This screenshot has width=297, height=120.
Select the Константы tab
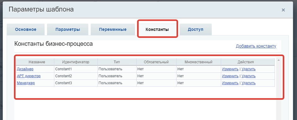[157, 30]
